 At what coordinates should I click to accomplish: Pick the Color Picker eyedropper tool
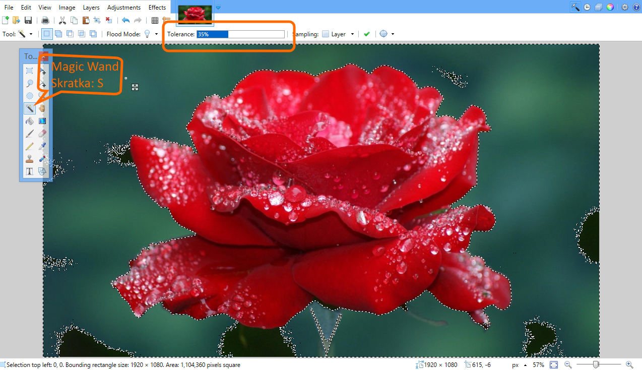42,146
